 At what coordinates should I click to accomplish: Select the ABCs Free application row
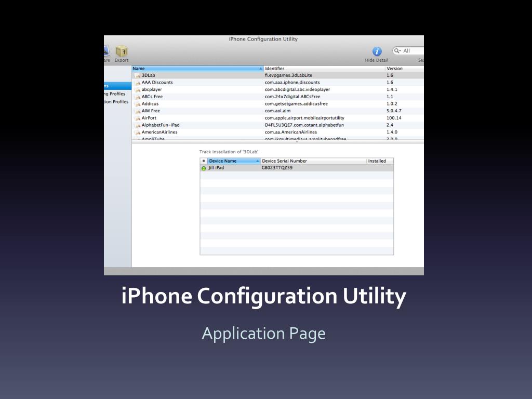coord(277,97)
